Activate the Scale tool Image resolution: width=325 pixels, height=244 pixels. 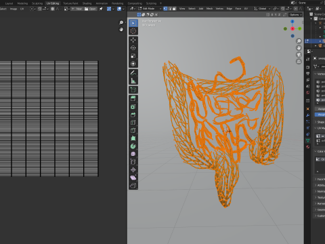[x=133, y=56]
